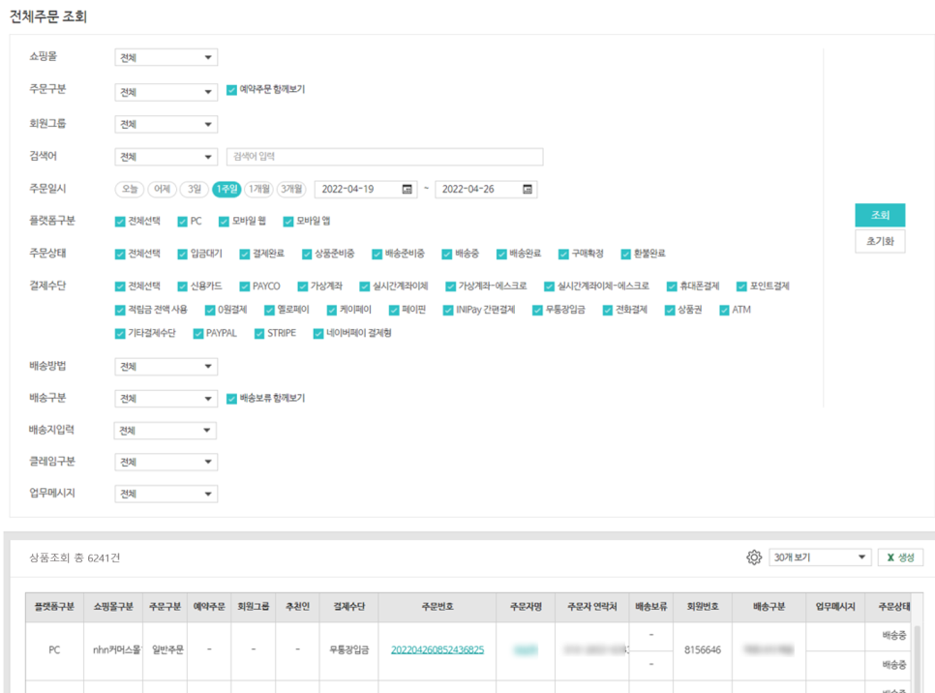Uncheck the PAYPAL payment method checkbox
Screen dimensions: 935x693
click(x=198, y=334)
